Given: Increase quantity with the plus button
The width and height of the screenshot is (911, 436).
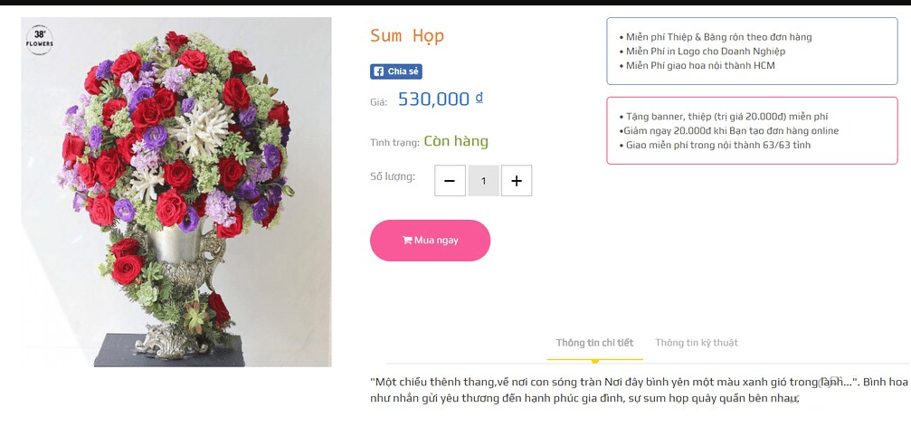Looking at the screenshot, I should 517,181.
